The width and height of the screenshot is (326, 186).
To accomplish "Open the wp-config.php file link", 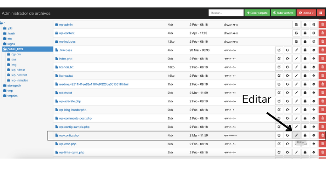I will pyautogui.click(x=68, y=135).
